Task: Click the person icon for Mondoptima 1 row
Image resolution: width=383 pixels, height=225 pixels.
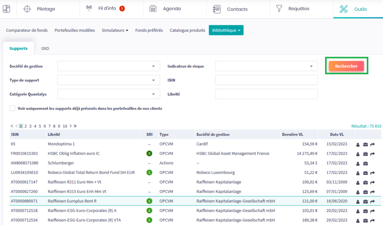Action: click(358, 144)
